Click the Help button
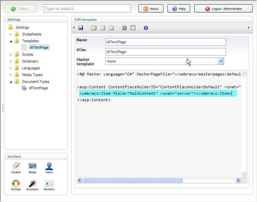 coord(179,8)
